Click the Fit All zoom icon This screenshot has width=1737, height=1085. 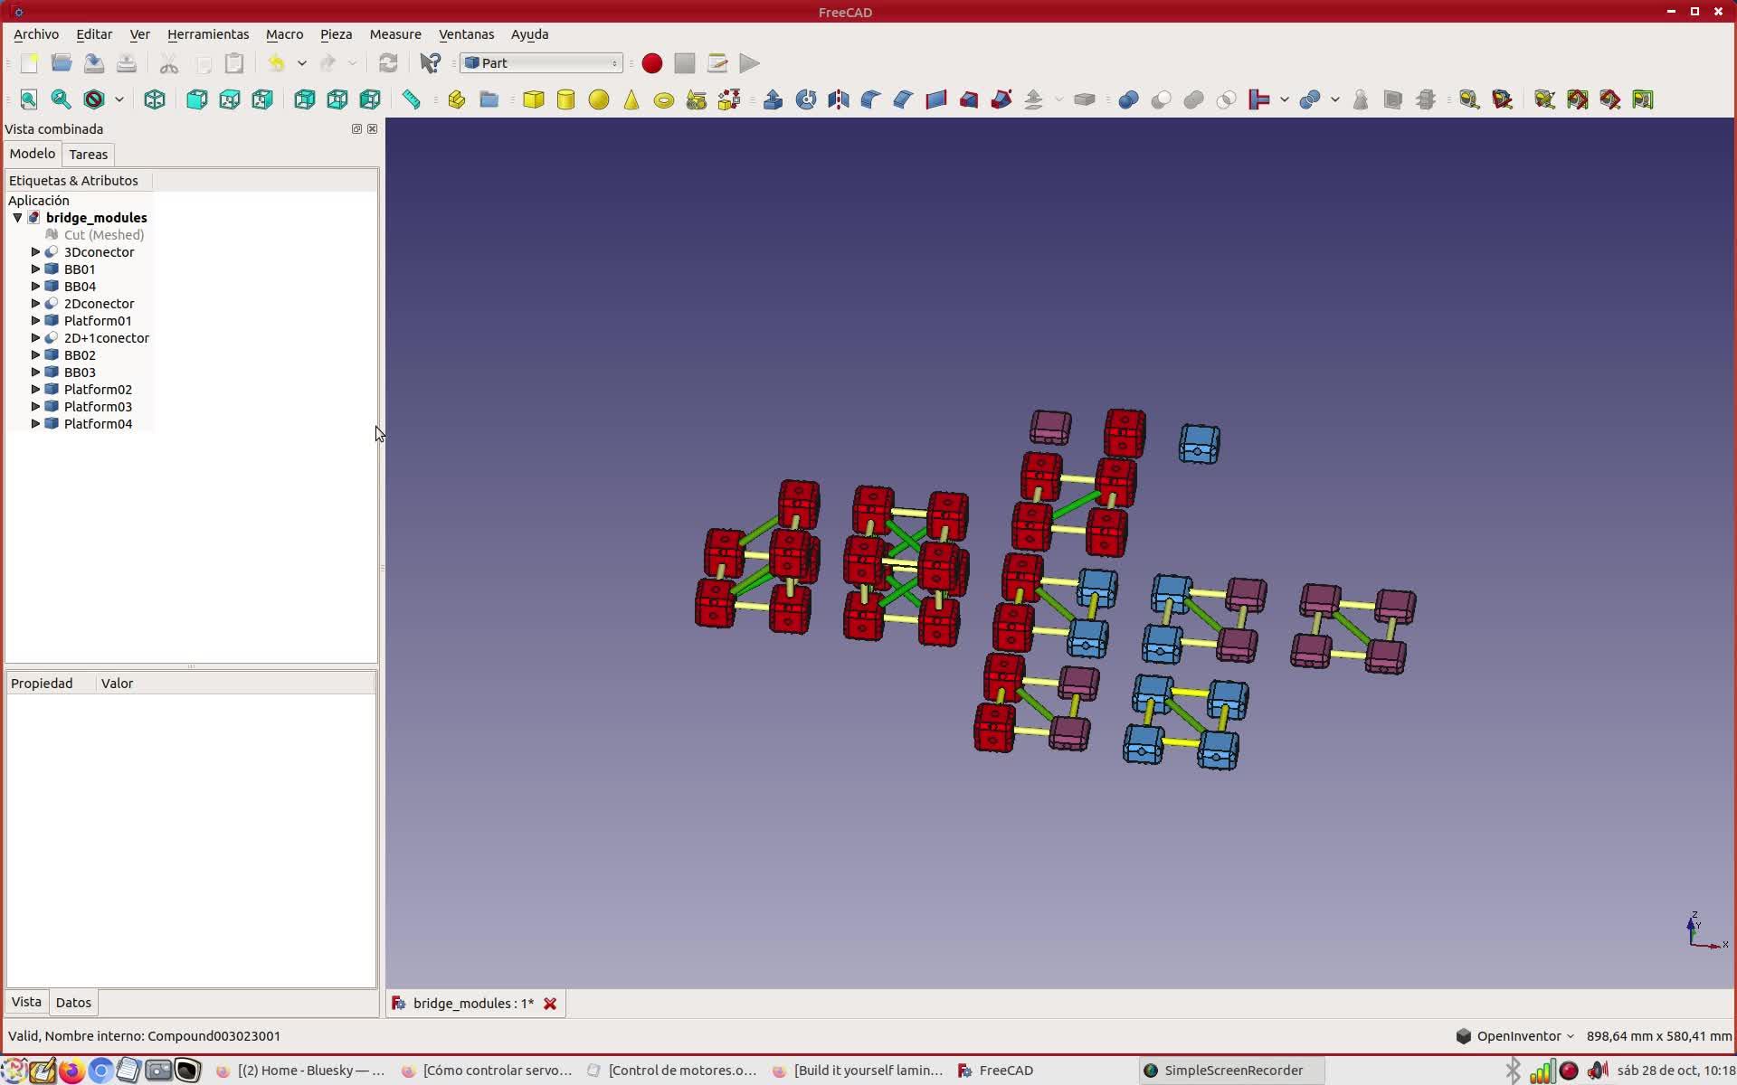coord(29,99)
